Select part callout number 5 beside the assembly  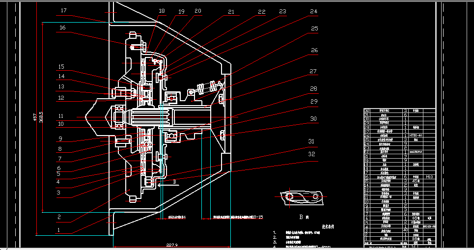click(x=58, y=174)
